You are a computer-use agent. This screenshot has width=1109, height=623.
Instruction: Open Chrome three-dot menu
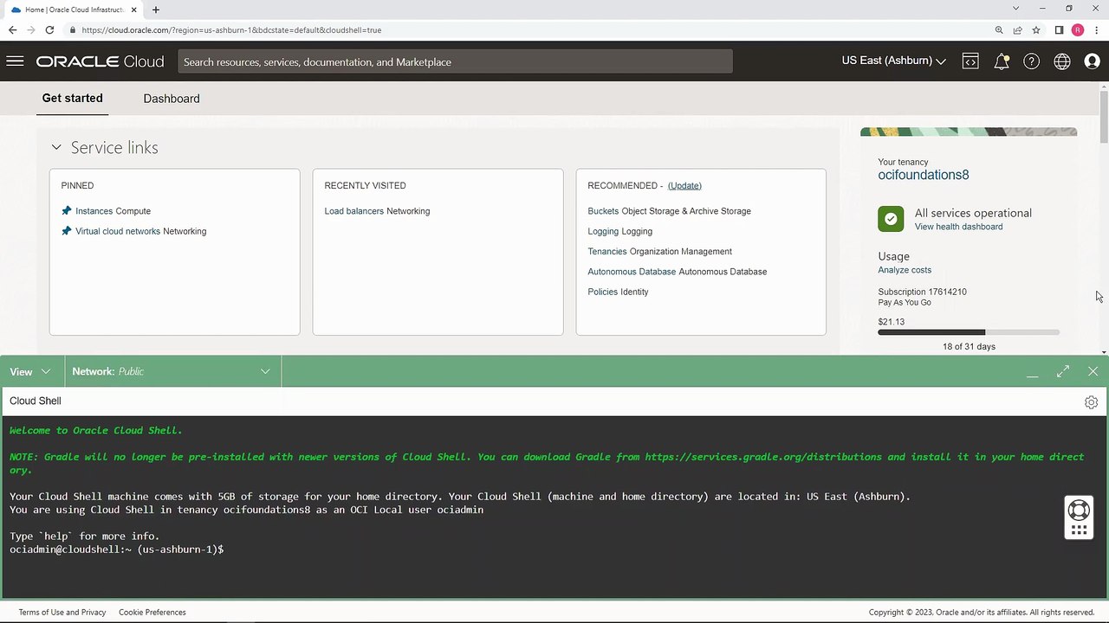pyautogui.click(x=1096, y=29)
